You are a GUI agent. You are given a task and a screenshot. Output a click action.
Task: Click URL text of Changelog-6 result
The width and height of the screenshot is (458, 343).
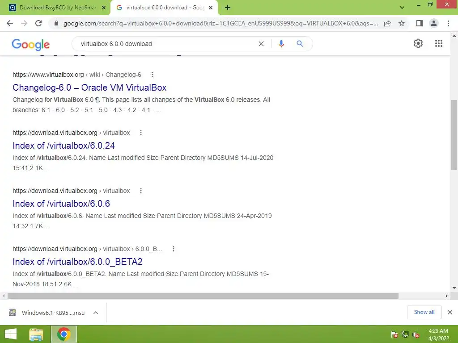coord(77,75)
